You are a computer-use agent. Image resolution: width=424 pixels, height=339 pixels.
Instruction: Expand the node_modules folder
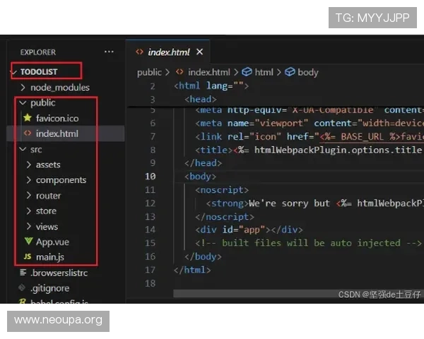pyautogui.click(x=23, y=88)
